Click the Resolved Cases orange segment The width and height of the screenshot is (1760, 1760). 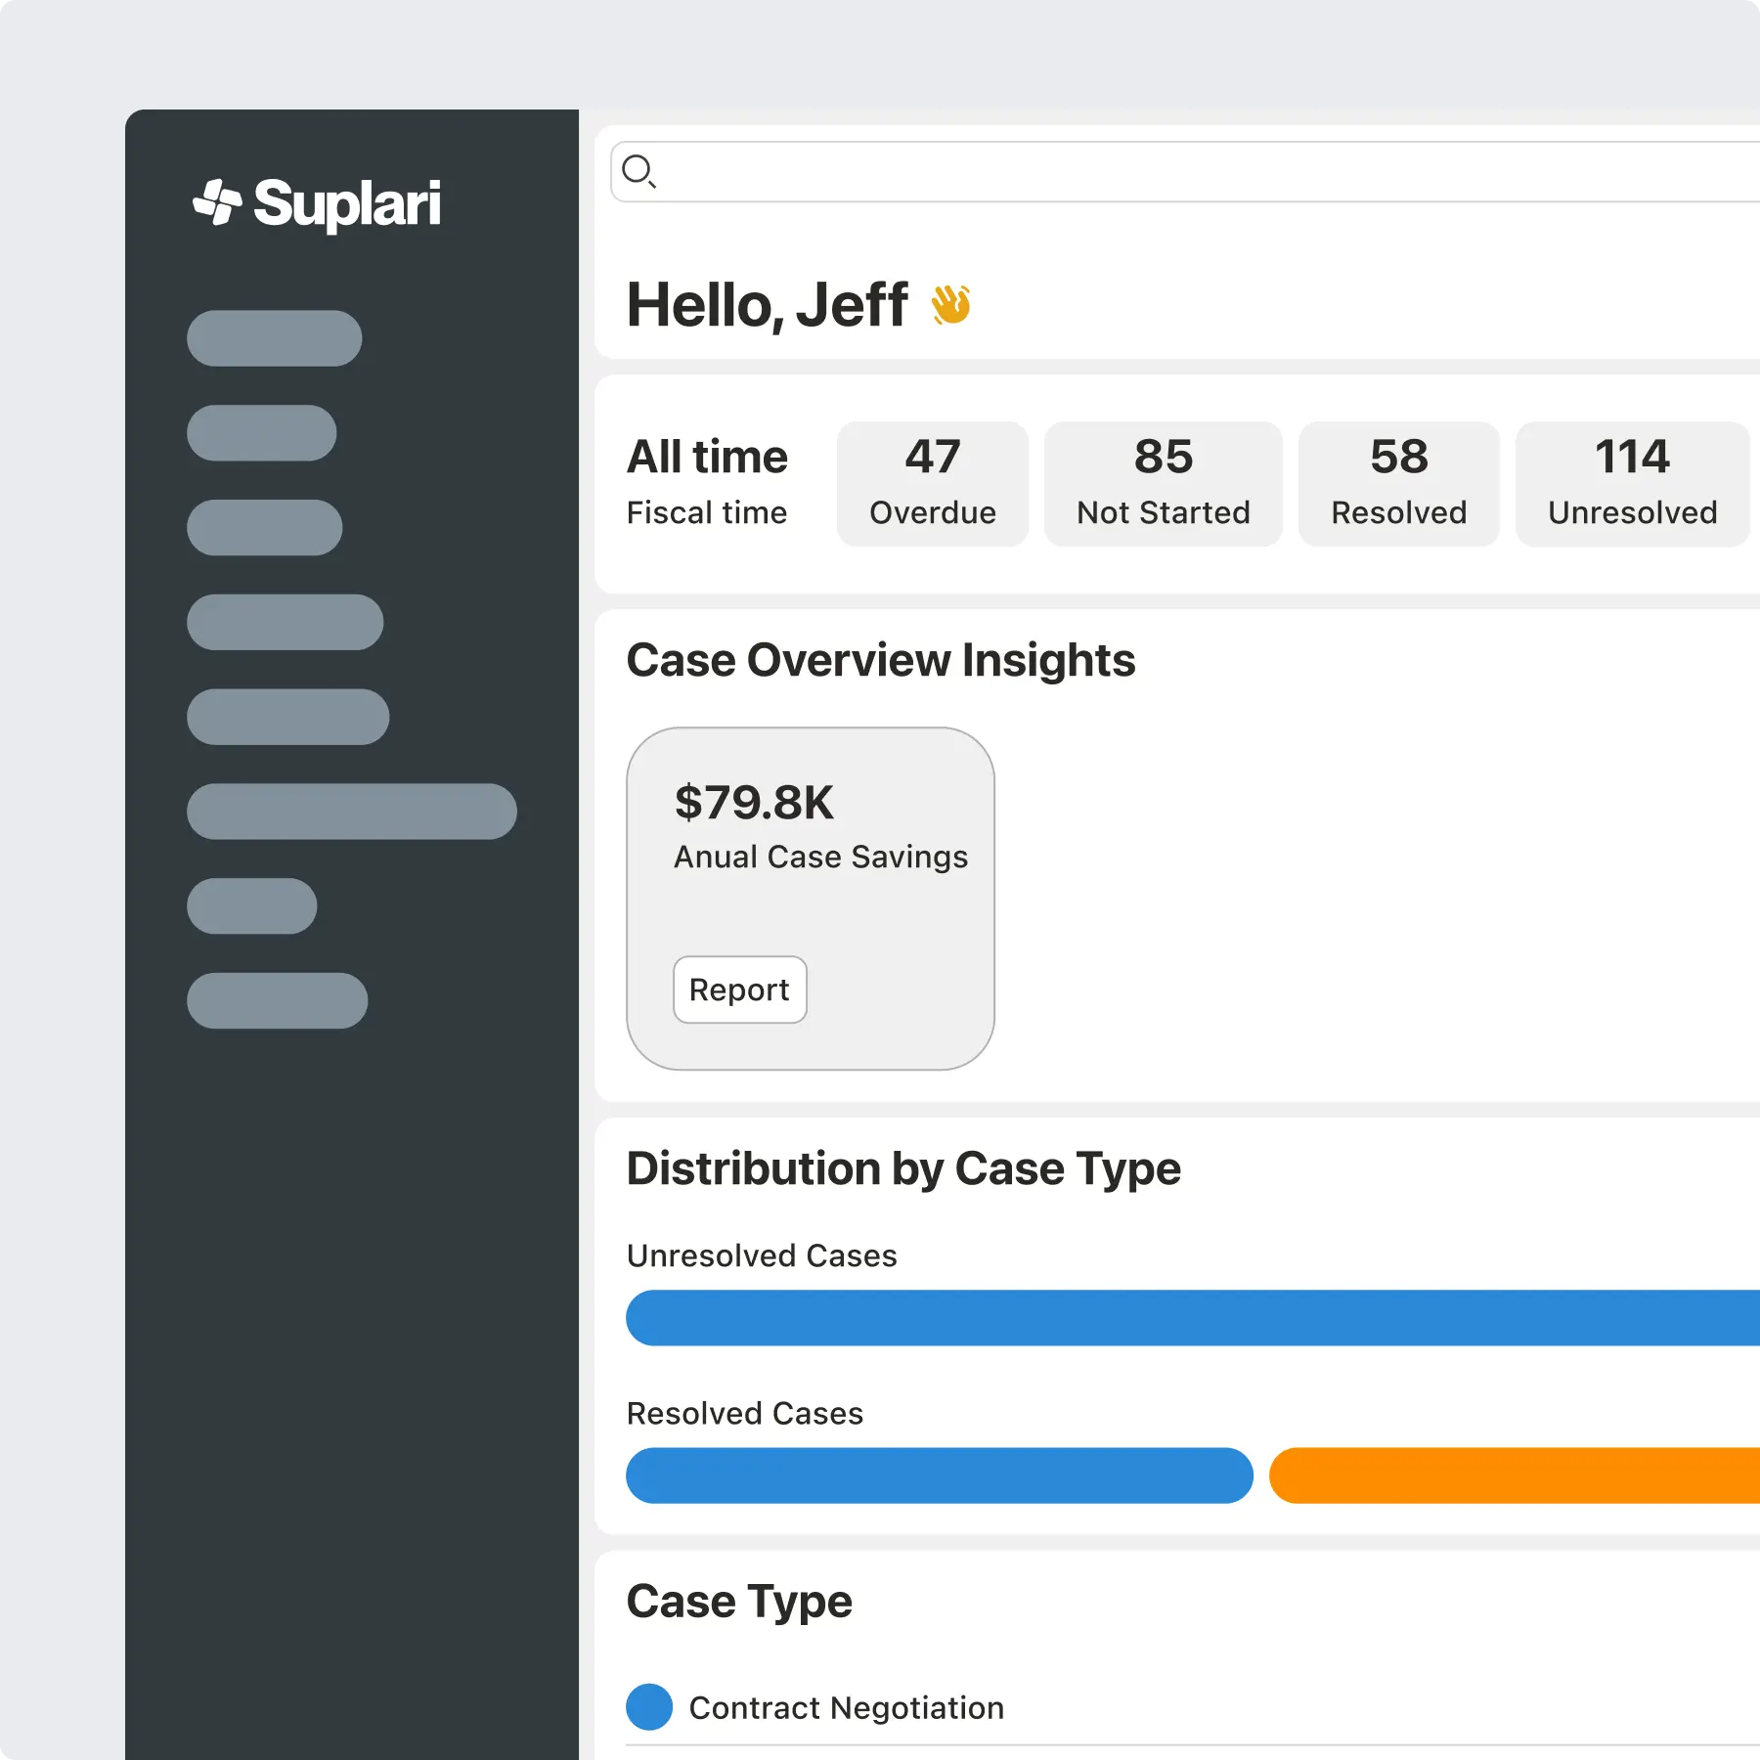point(1516,1475)
